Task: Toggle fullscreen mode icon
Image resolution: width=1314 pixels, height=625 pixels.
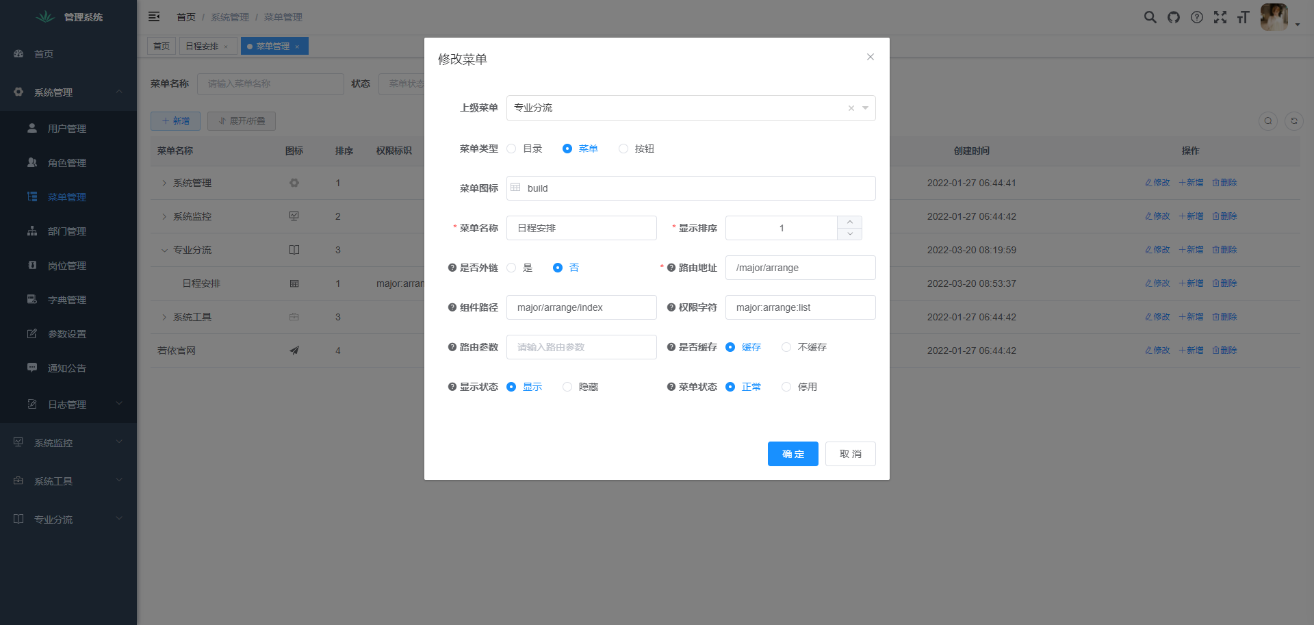Action: [1220, 17]
